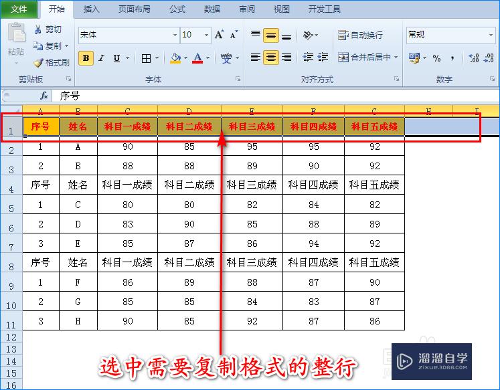The width and height of the screenshot is (500, 390).
Task: Click the accounting number format icon
Action: [x=414, y=58]
